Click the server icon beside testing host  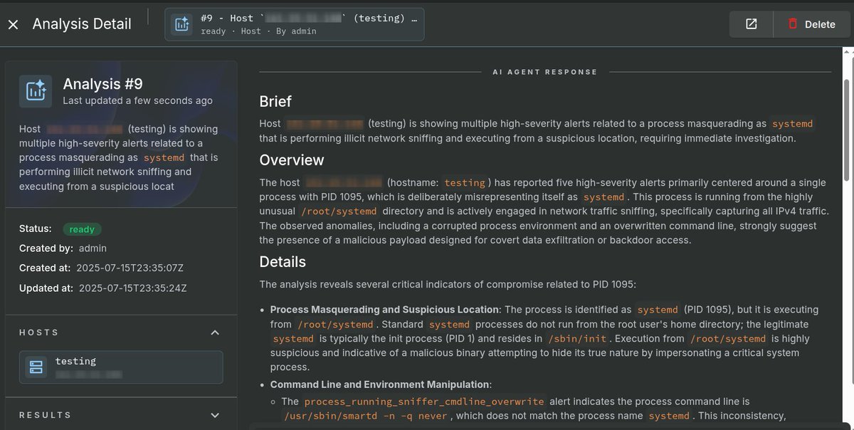36,367
